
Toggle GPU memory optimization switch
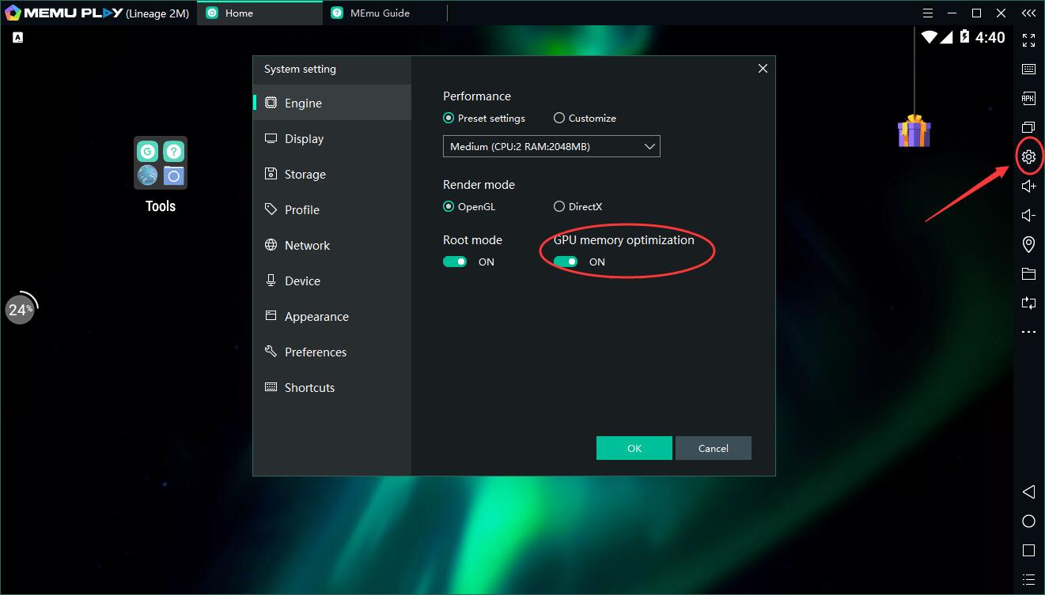click(x=566, y=262)
